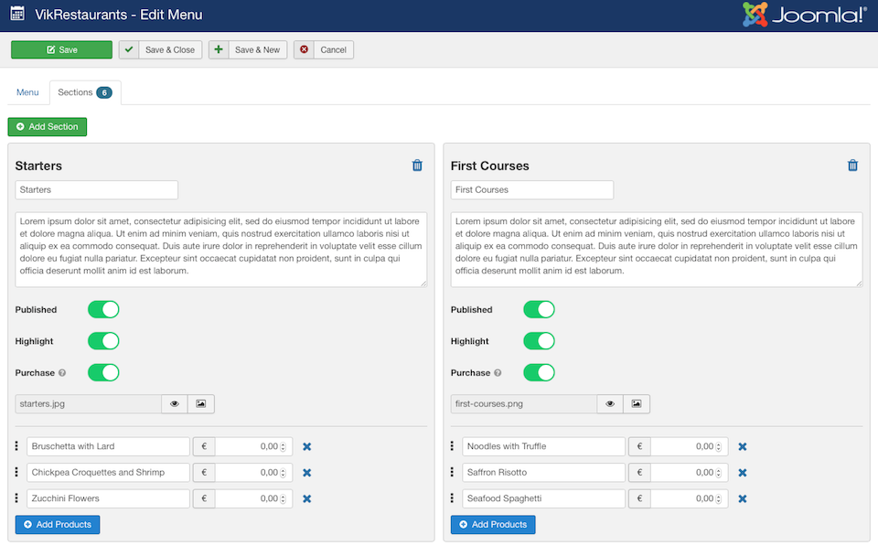This screenshot has height=546, width=878.
Task: Remove Zucchini Flowers product
Action: tap(307, 499)
